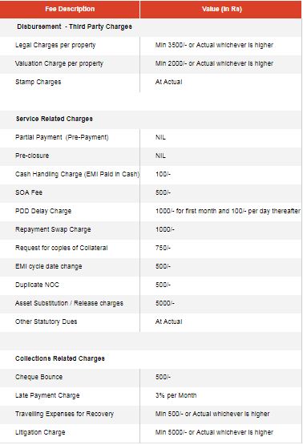Select Partial Payment (Pre-Payment) row
The height and width of the screenshot is (445, 303).
151,137
